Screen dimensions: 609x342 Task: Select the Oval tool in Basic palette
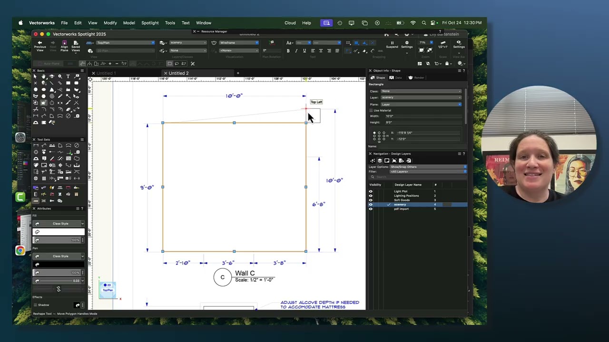click(x=43, y=89)
